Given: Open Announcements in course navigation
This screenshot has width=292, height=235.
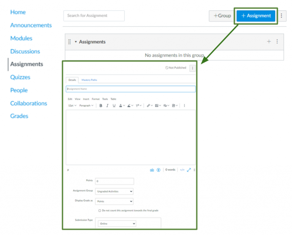Looking at the screenshot, I should (31, 25).
